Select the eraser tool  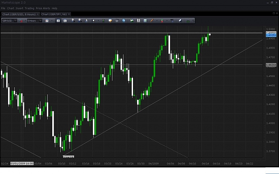click(x=180, y=20)
